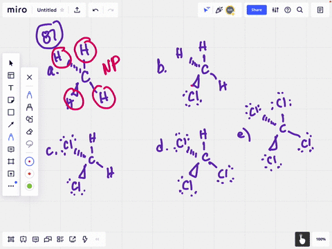Open the 100% zoom level
332x249 pixels.
click(321, 239)
